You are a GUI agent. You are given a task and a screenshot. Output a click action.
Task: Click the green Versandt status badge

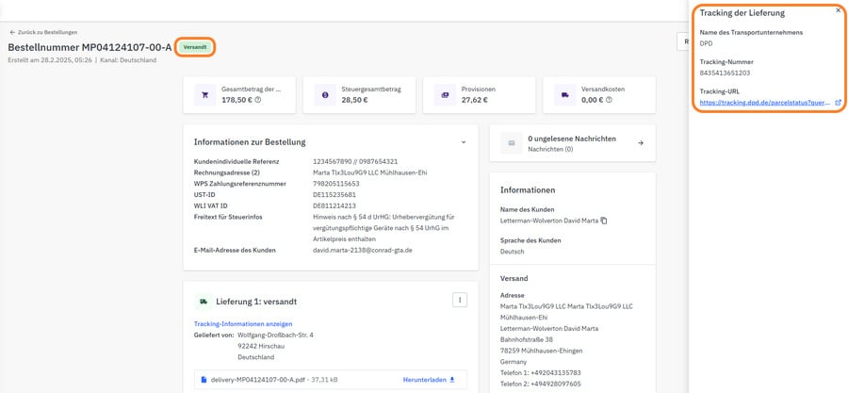tap(195, 47)
